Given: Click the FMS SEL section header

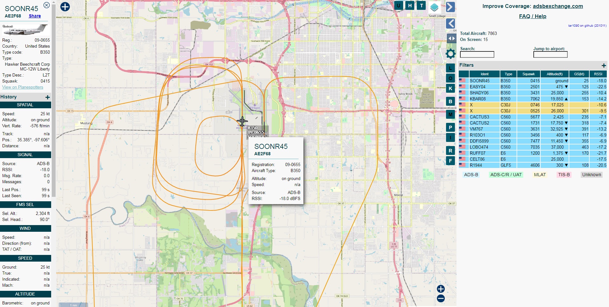Looking at the screenshot, I should click(25, 205).
